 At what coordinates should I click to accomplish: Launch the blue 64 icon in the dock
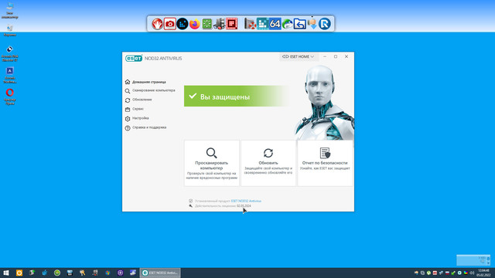(275, 24)
